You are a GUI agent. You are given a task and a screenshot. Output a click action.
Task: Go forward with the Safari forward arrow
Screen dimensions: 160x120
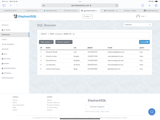(x=17, y=5)
